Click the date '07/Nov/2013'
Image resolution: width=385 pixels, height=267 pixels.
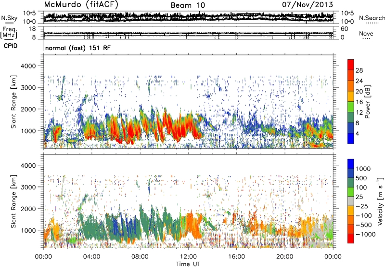pyautogui.click(x=308, y=4)
